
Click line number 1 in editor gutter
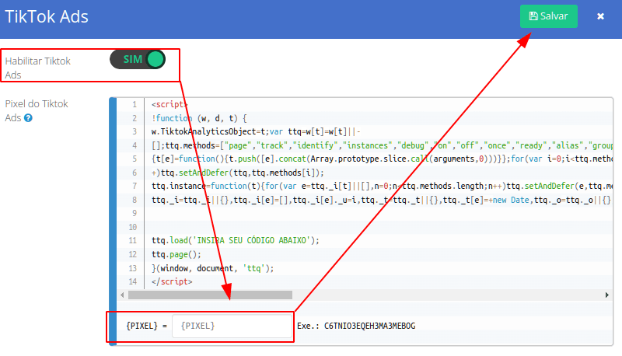[134, 104]
